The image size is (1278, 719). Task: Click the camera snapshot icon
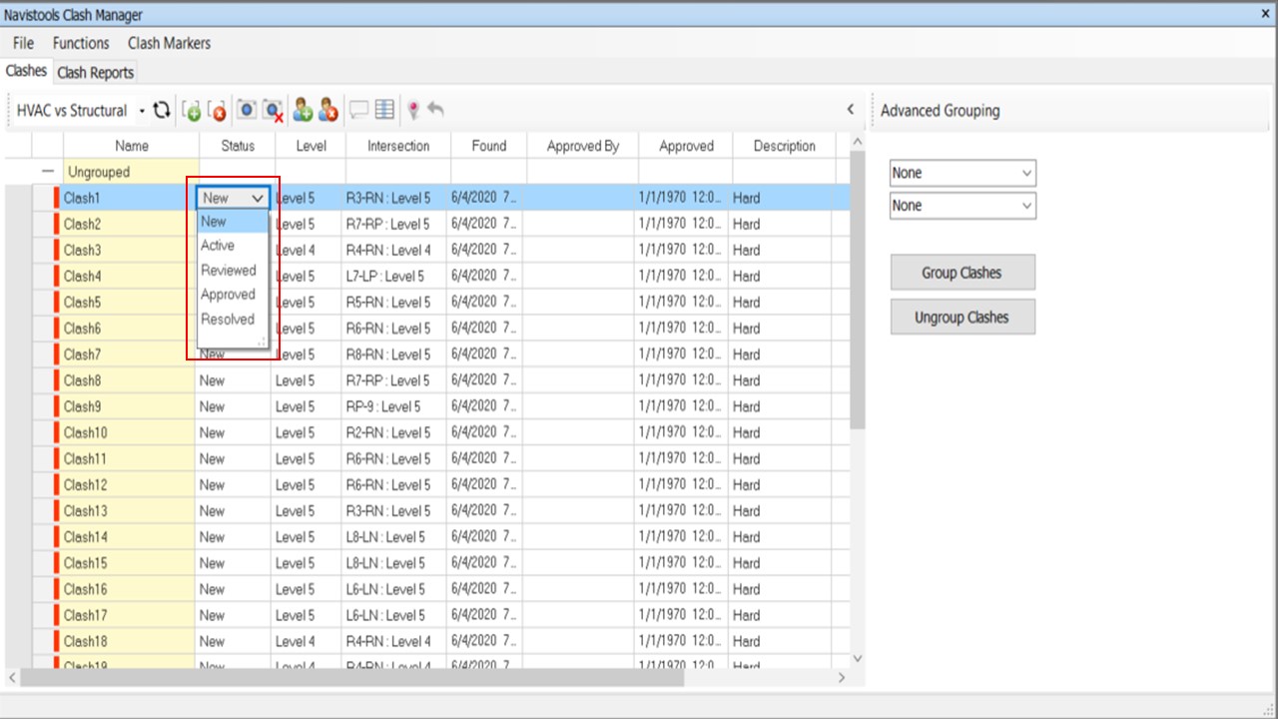(x=247, y=110)
